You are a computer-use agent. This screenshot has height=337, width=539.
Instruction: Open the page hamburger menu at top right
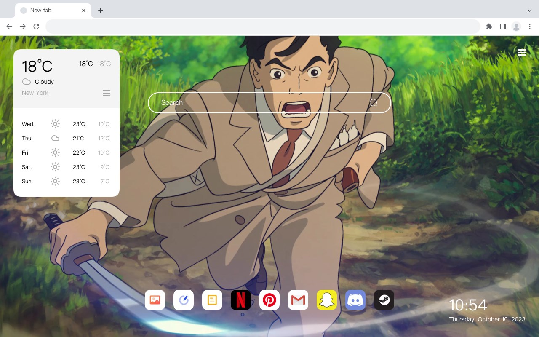[522, 52]
